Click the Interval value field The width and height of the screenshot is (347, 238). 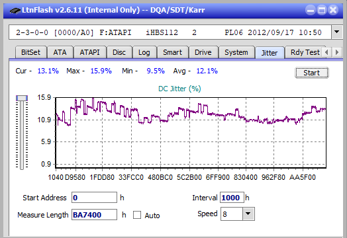(x=232, y=197)
